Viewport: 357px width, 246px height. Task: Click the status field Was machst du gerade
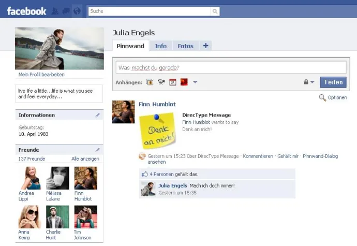(230, 67)
